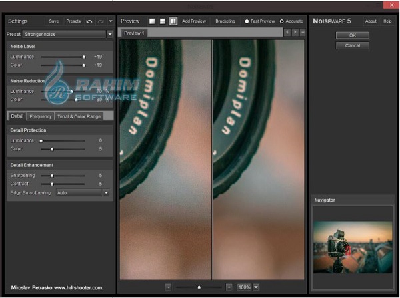Click the Contrast slider handle

pyautogui.click(x=52, y=184)
